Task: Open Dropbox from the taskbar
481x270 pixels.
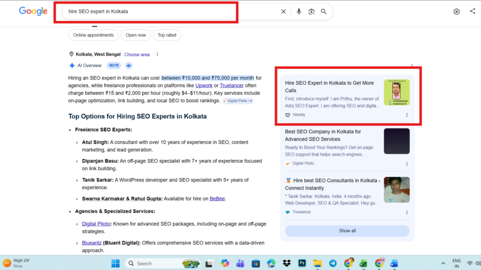Action: (287, 263)
